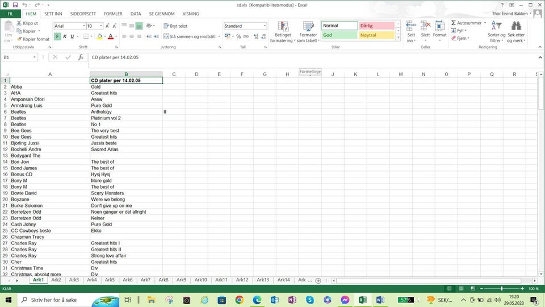The height and width of the screenshot is (307, 545).
Task: Toggle align text left icon
Action: 124,36
